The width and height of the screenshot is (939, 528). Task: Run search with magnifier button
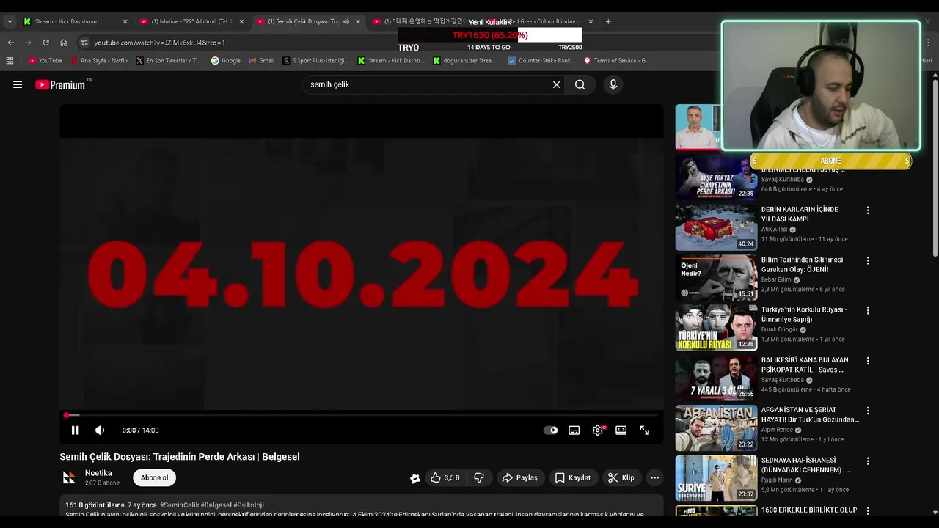click(x=580, y=84)
